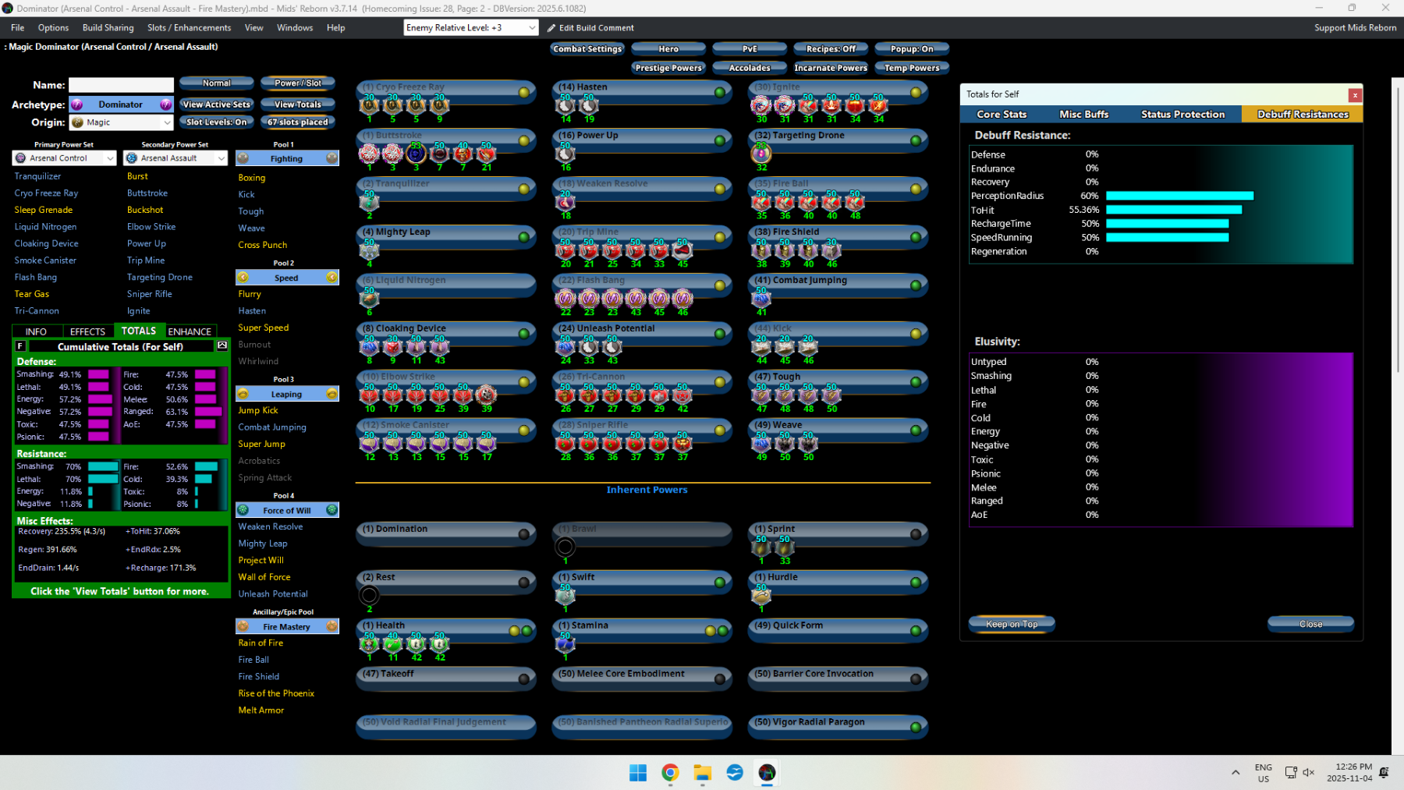This screenshot has width=1404, height=790.
Task: Open the Arsenal Control primary power set dropdown
Action: pos(109,158)
